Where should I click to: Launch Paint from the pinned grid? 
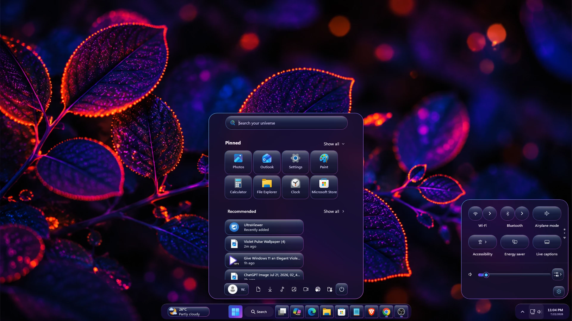point(324,162)
